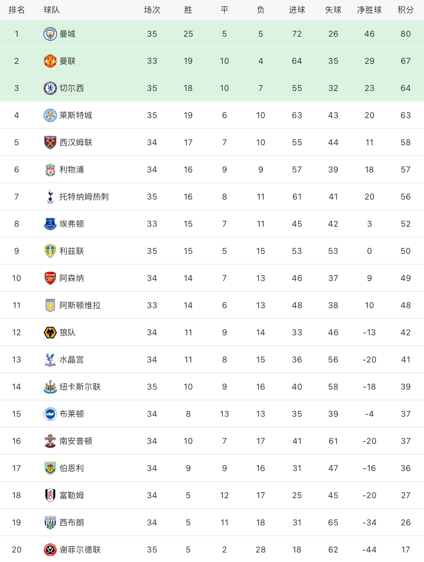Select the Chelsea team badge

50,88
